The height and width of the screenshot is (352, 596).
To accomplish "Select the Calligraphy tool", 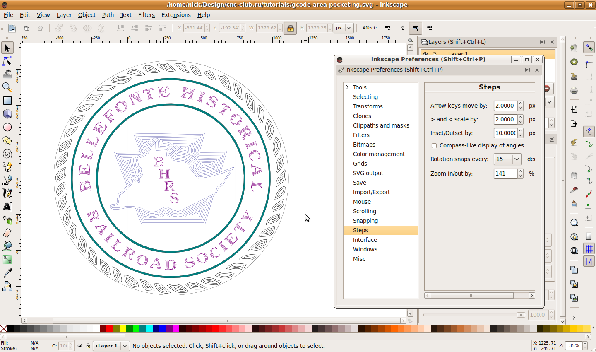I will click(7, 193).
